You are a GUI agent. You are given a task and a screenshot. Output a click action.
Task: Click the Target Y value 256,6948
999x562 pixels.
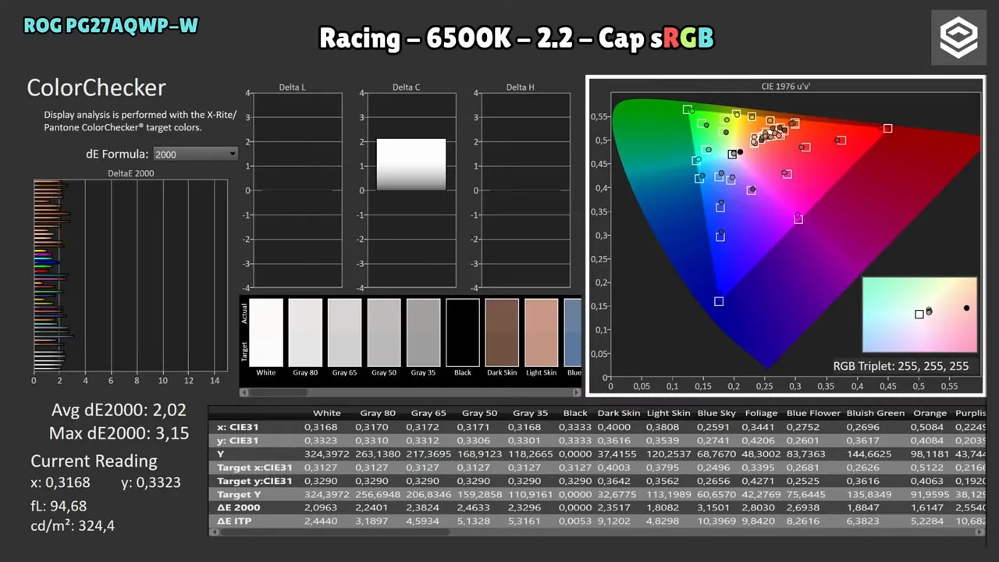coord(377,494)
